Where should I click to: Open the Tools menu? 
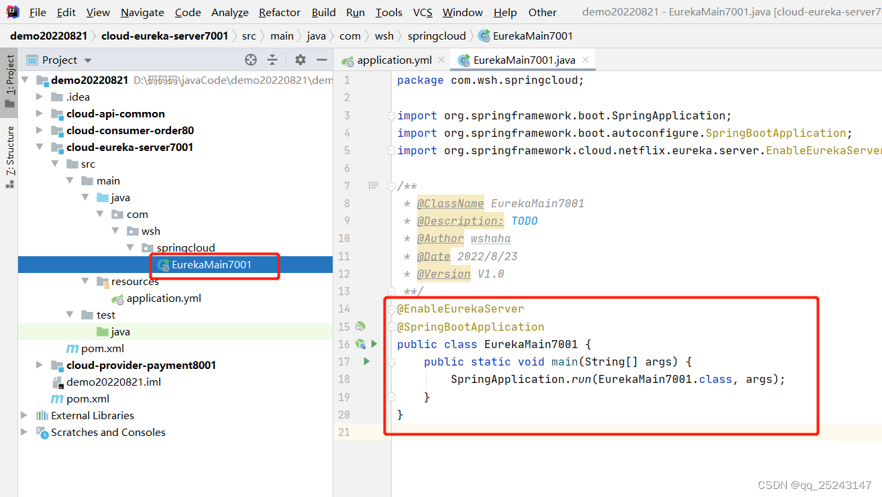point(389,12)
